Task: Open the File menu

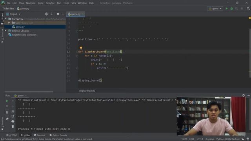Action: [x=9, y=3]
